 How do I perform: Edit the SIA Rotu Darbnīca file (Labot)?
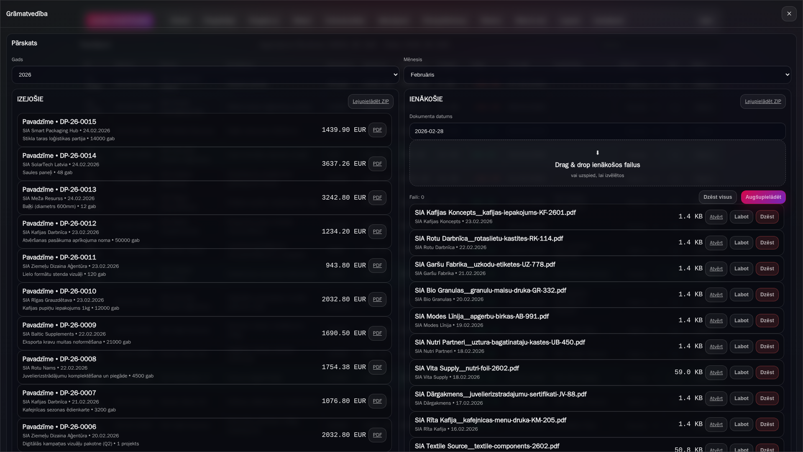(x=741, y=243)
